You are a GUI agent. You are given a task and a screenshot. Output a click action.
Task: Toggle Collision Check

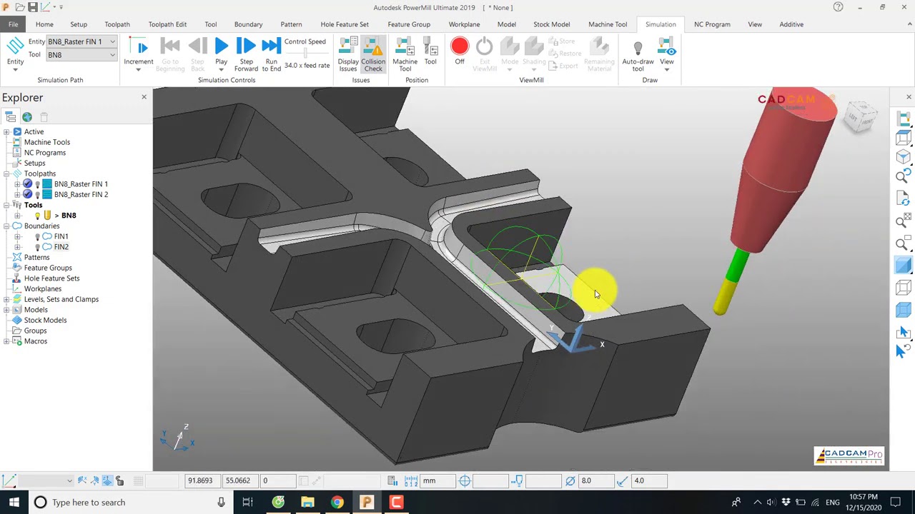click(373, 54)
